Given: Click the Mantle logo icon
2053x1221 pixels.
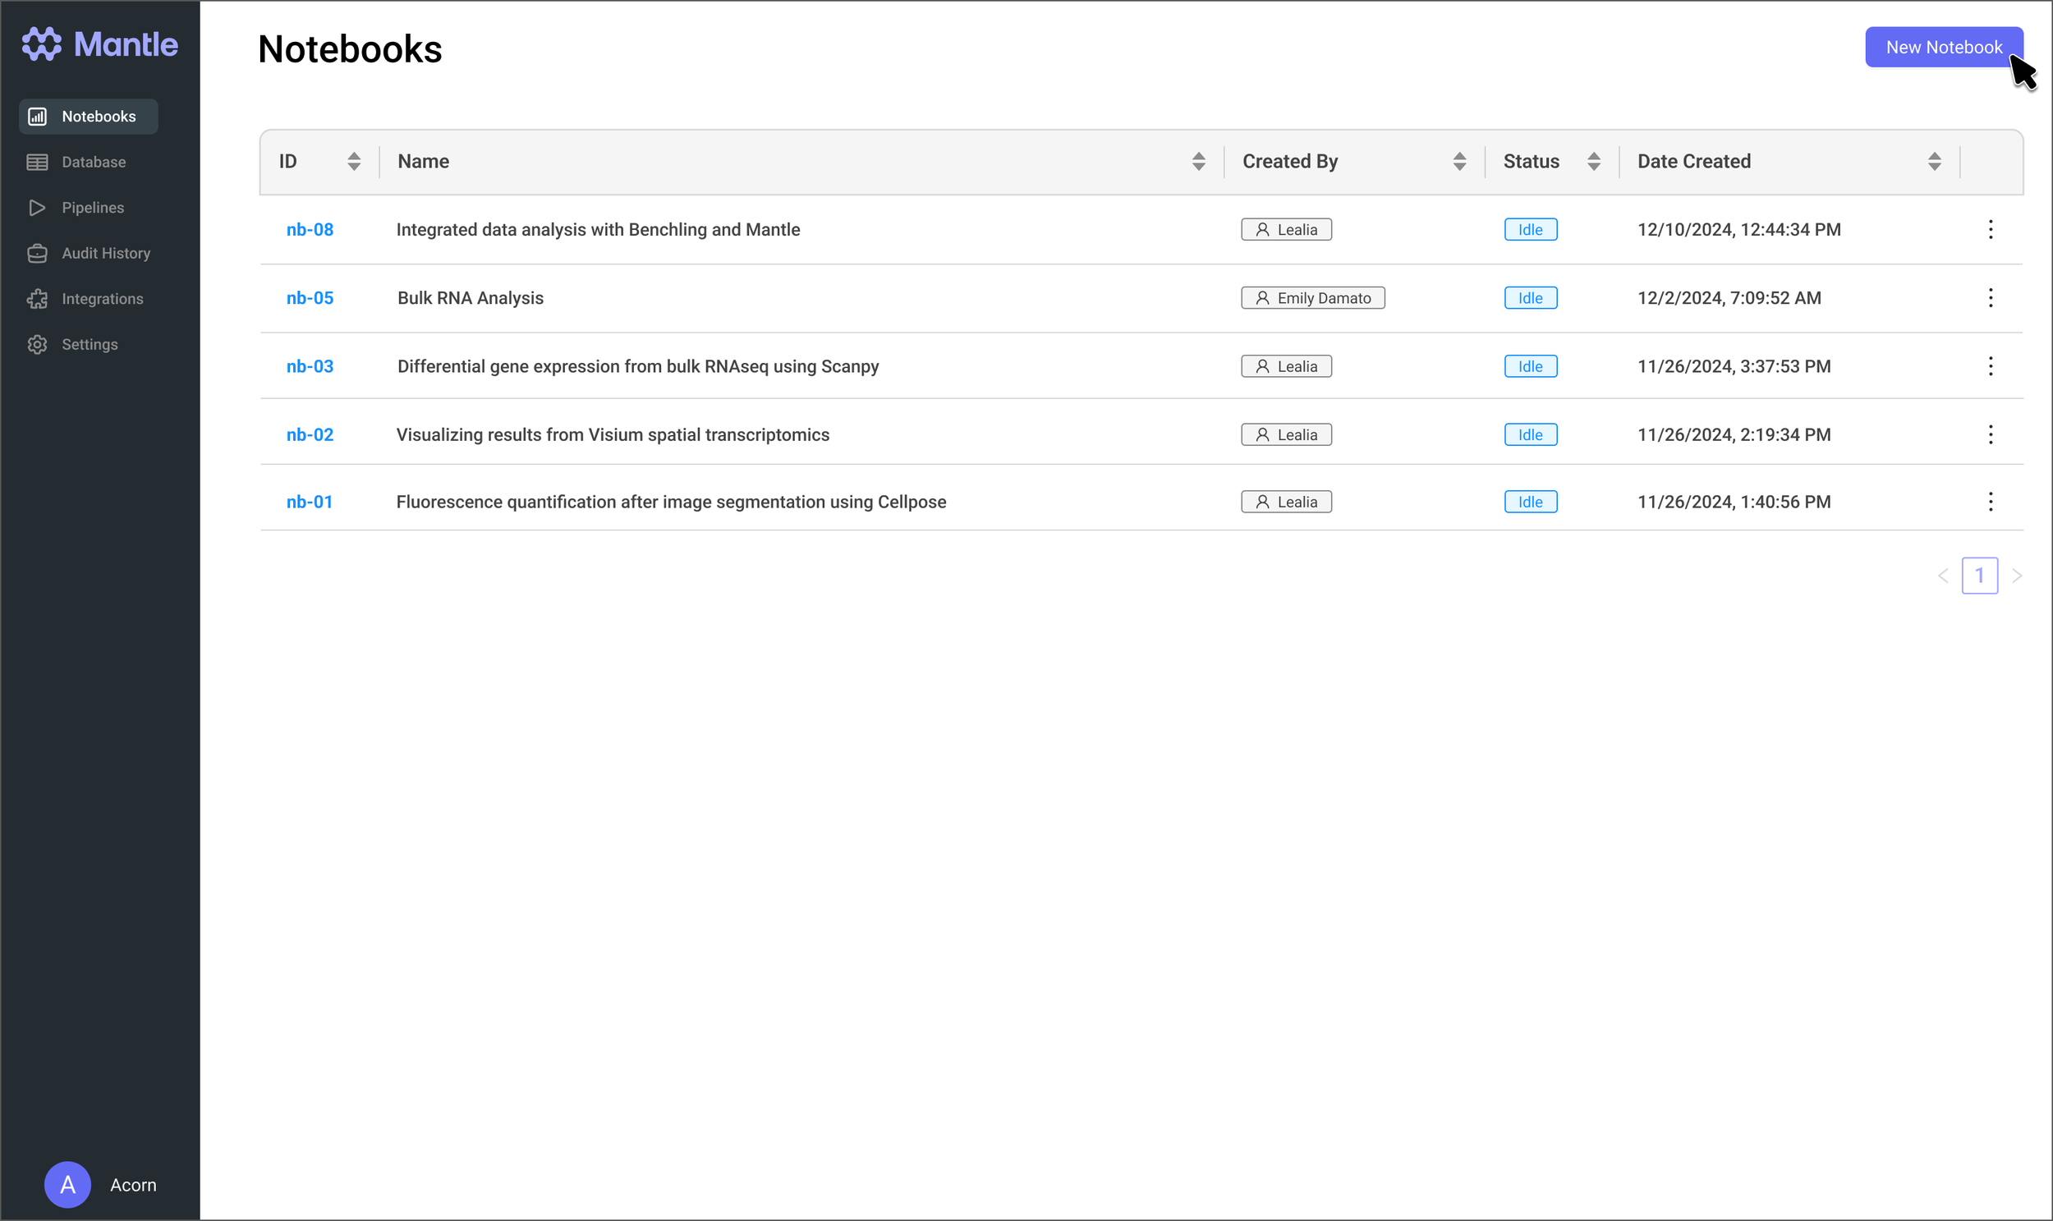Looking at the screenshot, I should pyautogui.click(x=42, y=44).
